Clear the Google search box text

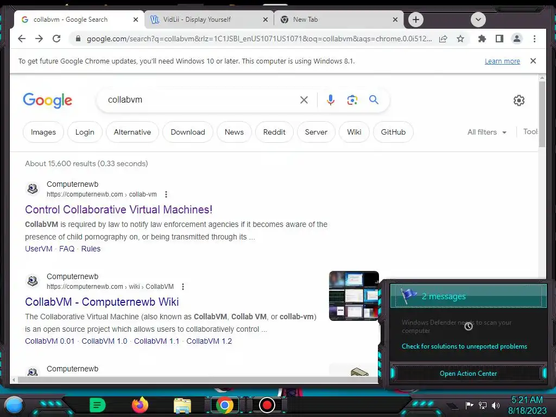pos(304,100)
